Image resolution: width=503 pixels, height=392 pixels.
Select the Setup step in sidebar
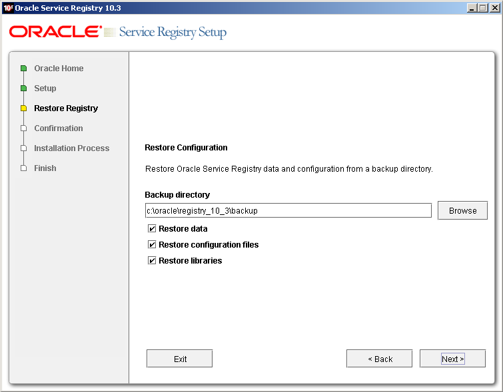pyautogui.click(x=45, y=88)
